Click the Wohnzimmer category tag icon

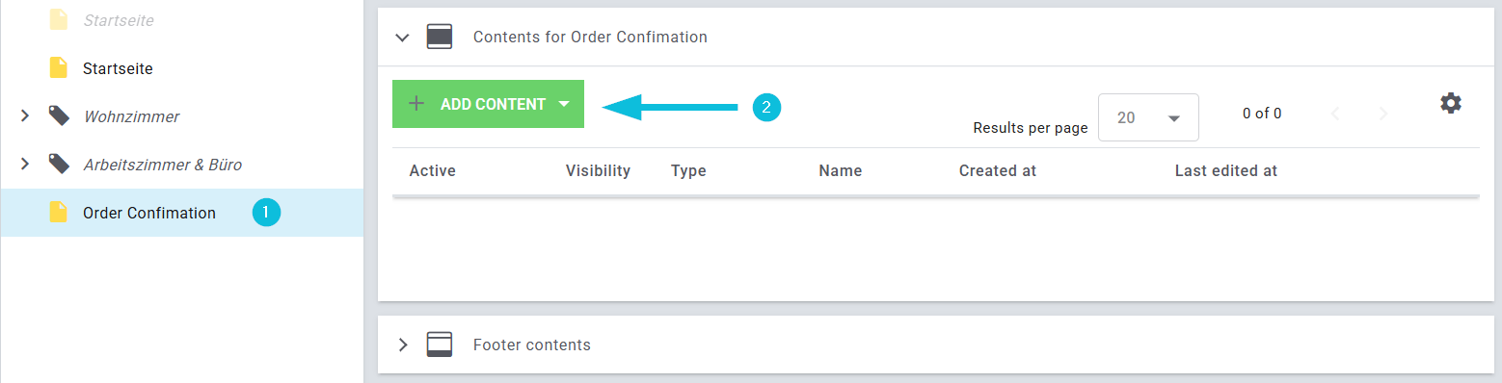coord(59,116)
